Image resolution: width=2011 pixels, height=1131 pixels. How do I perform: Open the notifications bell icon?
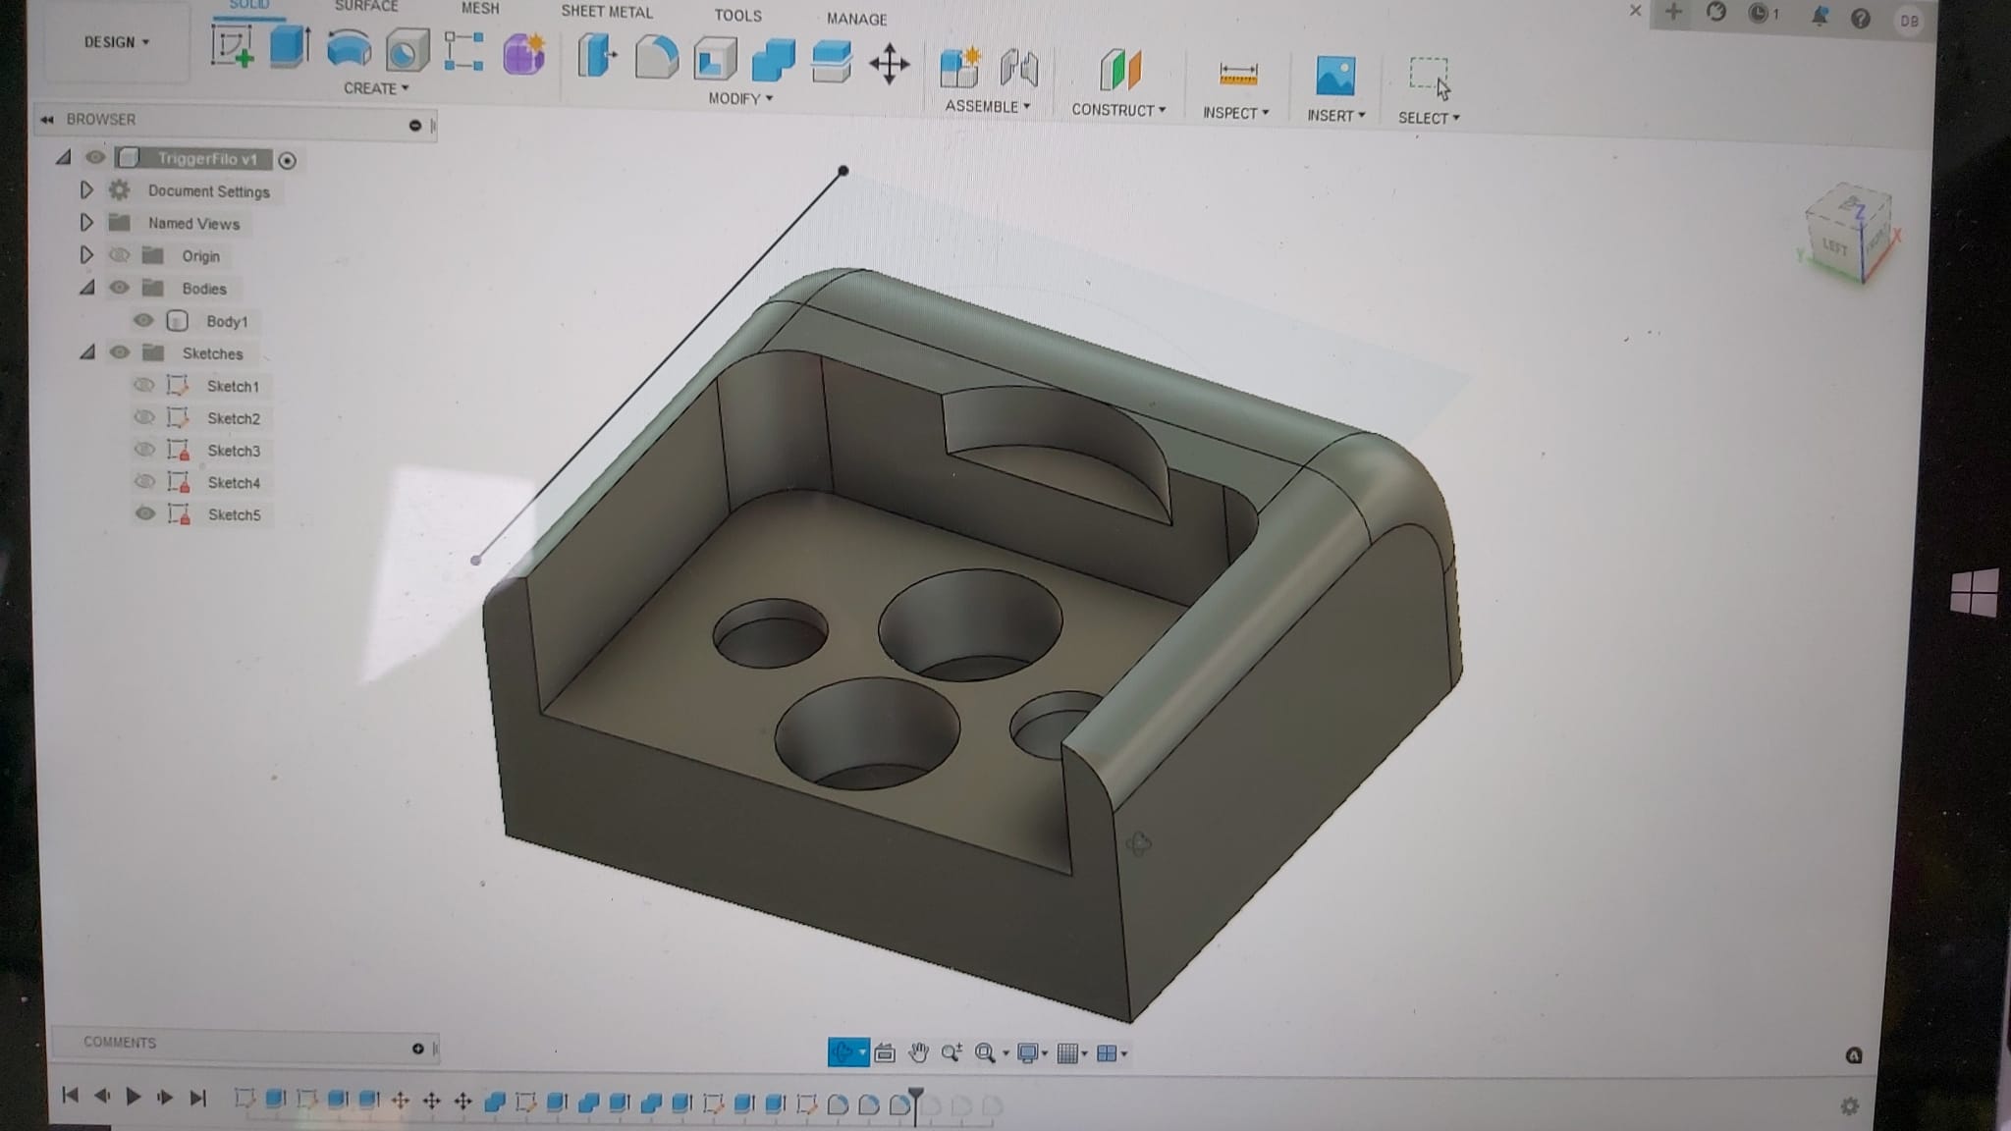point(1820,16)
